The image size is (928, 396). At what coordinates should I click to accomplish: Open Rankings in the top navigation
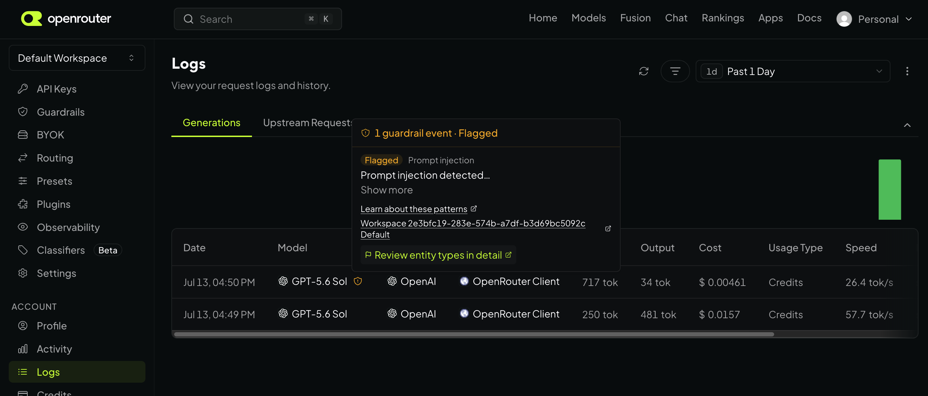[x=723, y=18]
